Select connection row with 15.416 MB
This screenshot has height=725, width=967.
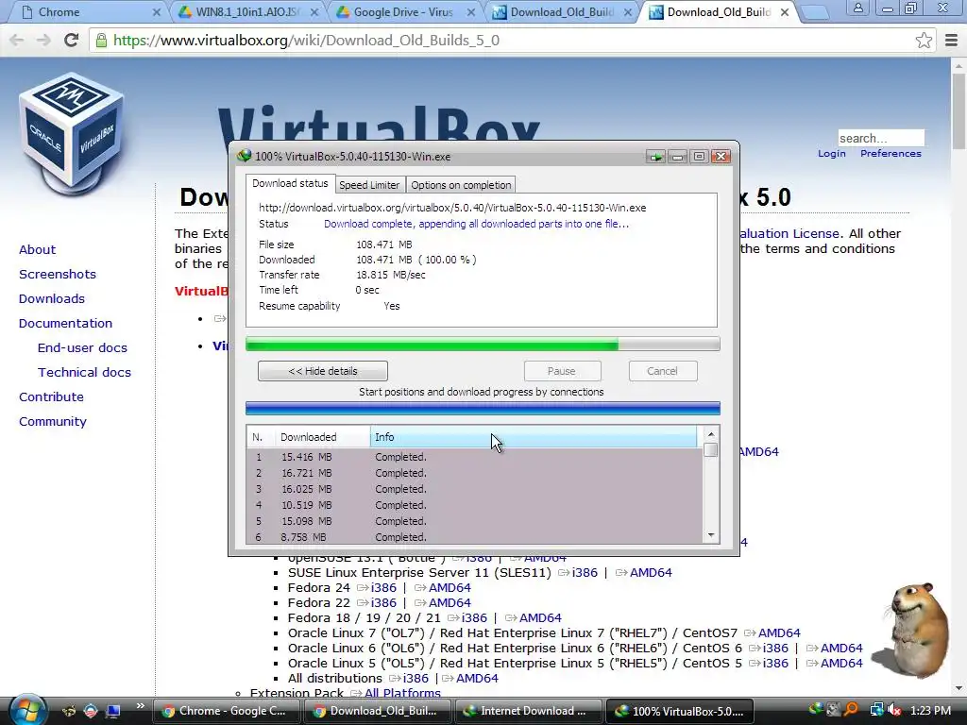[x=474, y=457]
